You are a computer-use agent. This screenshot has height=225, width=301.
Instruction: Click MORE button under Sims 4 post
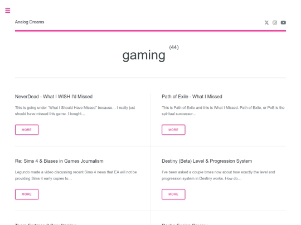[x=27, y=194]
